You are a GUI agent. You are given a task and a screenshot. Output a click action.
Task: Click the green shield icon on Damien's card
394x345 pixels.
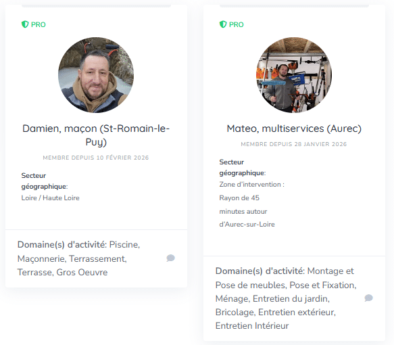coord(25,24)
